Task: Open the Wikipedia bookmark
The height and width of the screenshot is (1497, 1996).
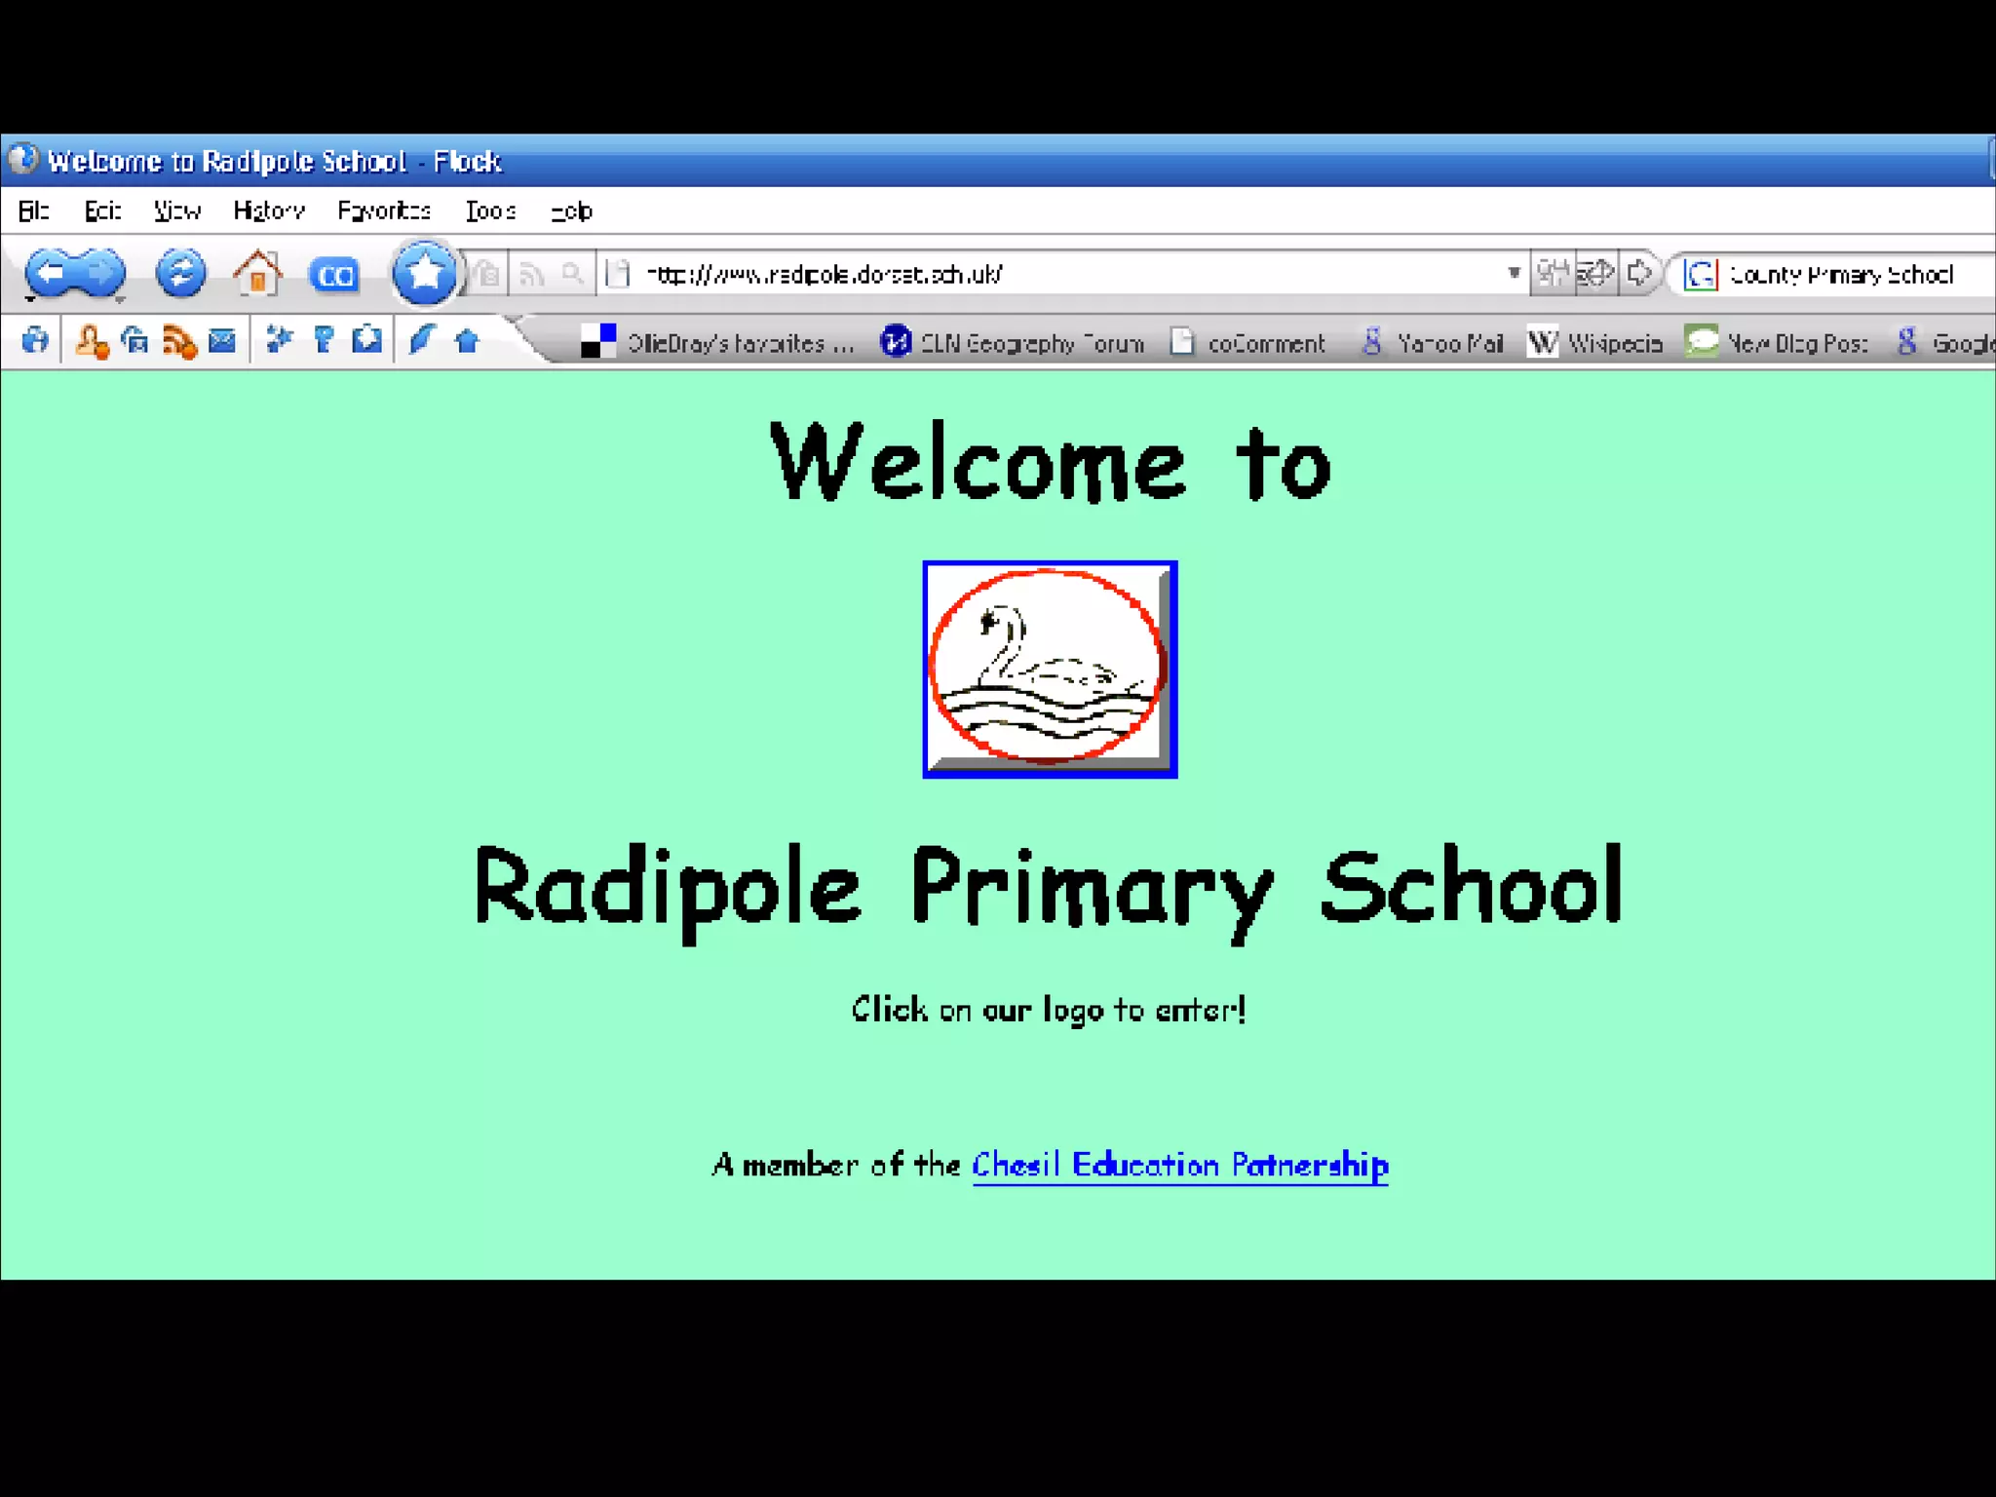Action: [1594, 343]
